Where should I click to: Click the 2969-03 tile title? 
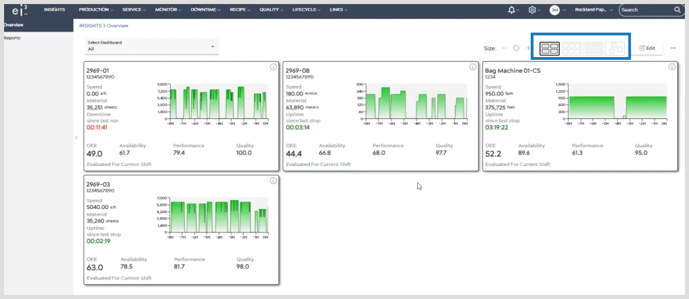tap(98, 184)
